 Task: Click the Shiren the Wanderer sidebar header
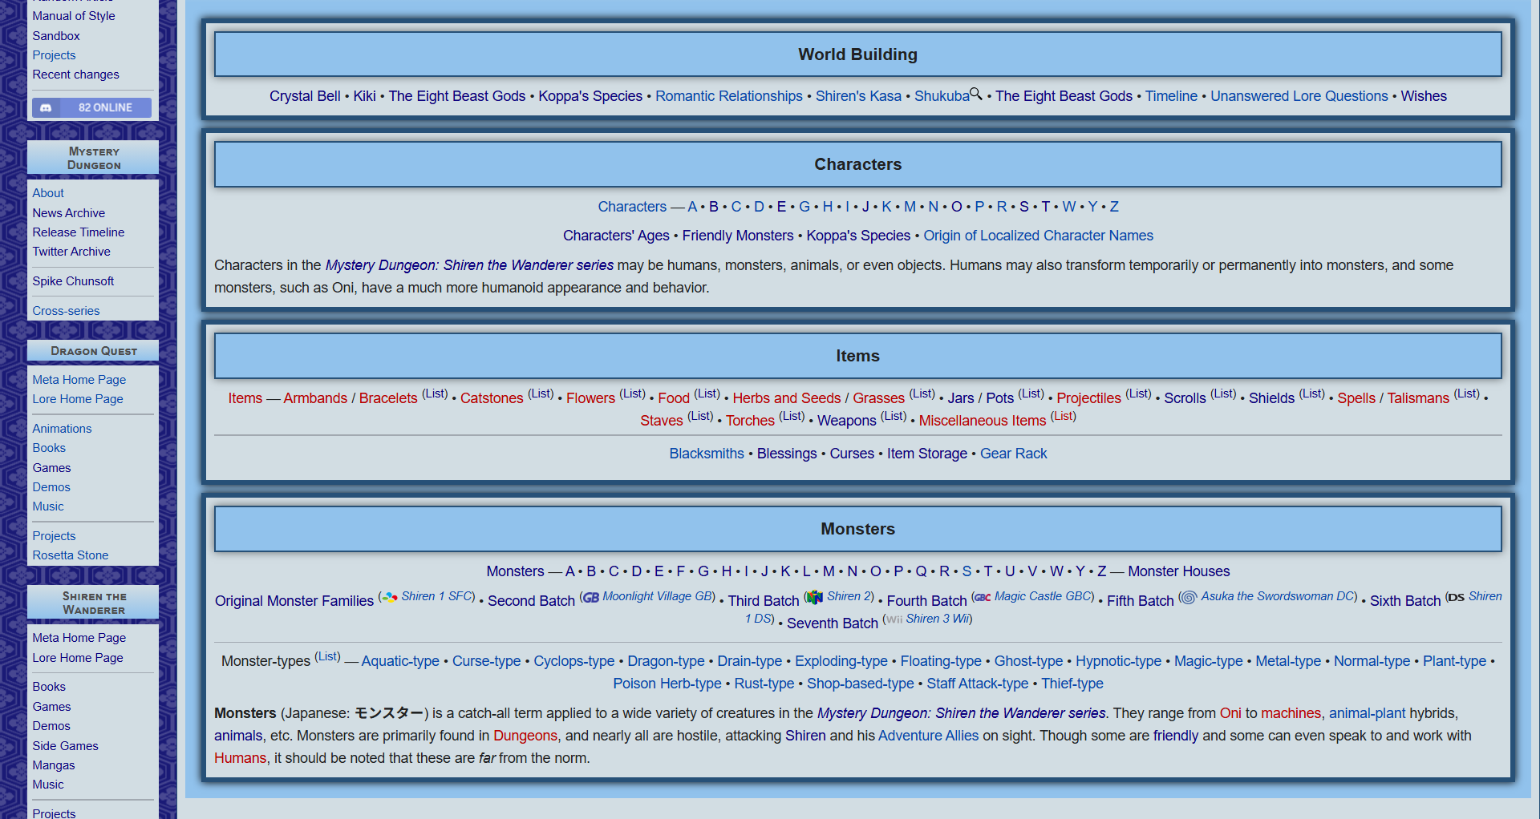(x=93, y=603)
